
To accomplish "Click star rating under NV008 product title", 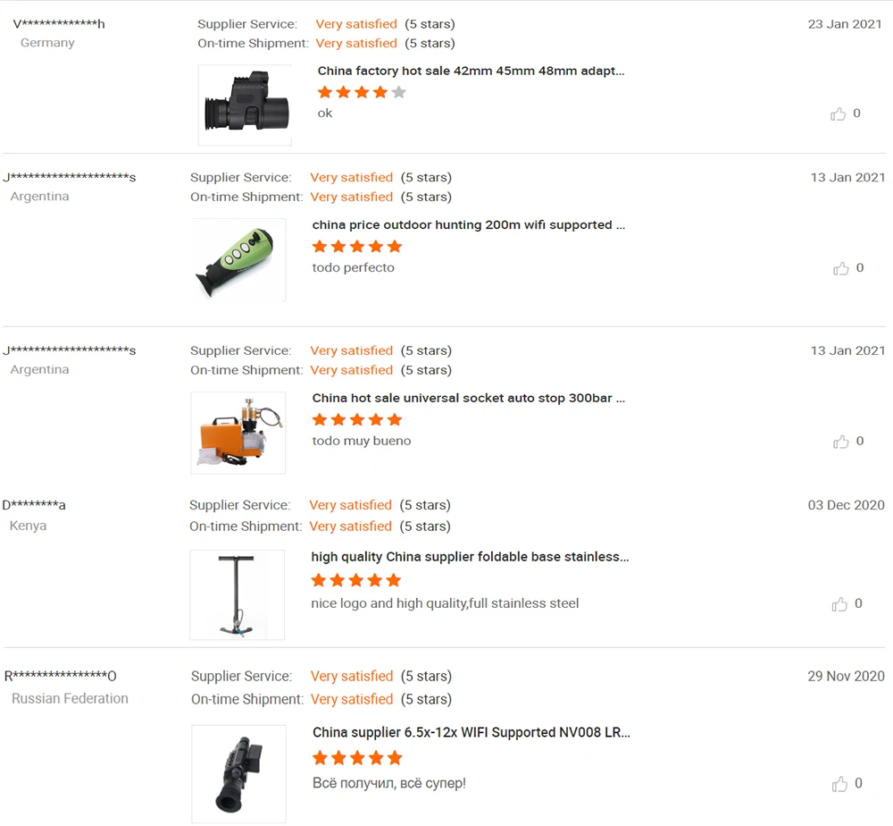I will (x=357, y=757).
